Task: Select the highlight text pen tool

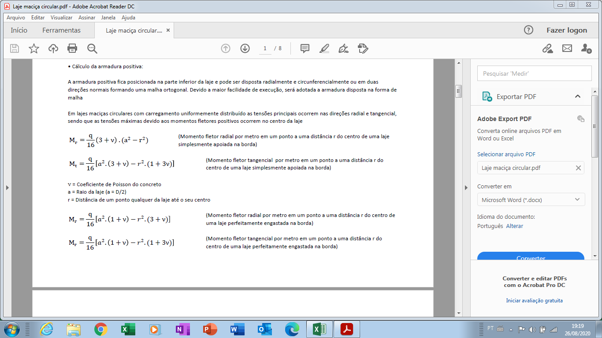Action: 324,48
